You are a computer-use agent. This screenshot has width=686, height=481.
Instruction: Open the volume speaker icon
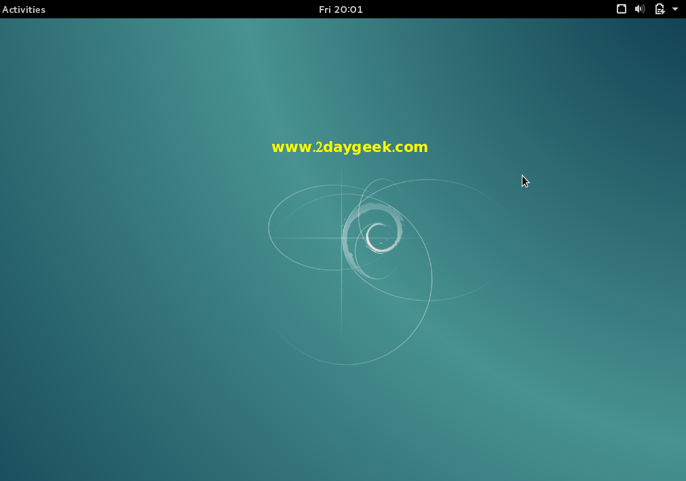640,9
